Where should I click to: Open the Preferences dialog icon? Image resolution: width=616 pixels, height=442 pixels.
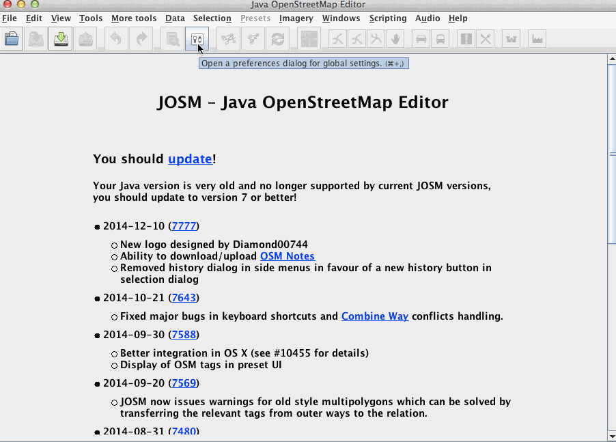(x=197, y=39)
